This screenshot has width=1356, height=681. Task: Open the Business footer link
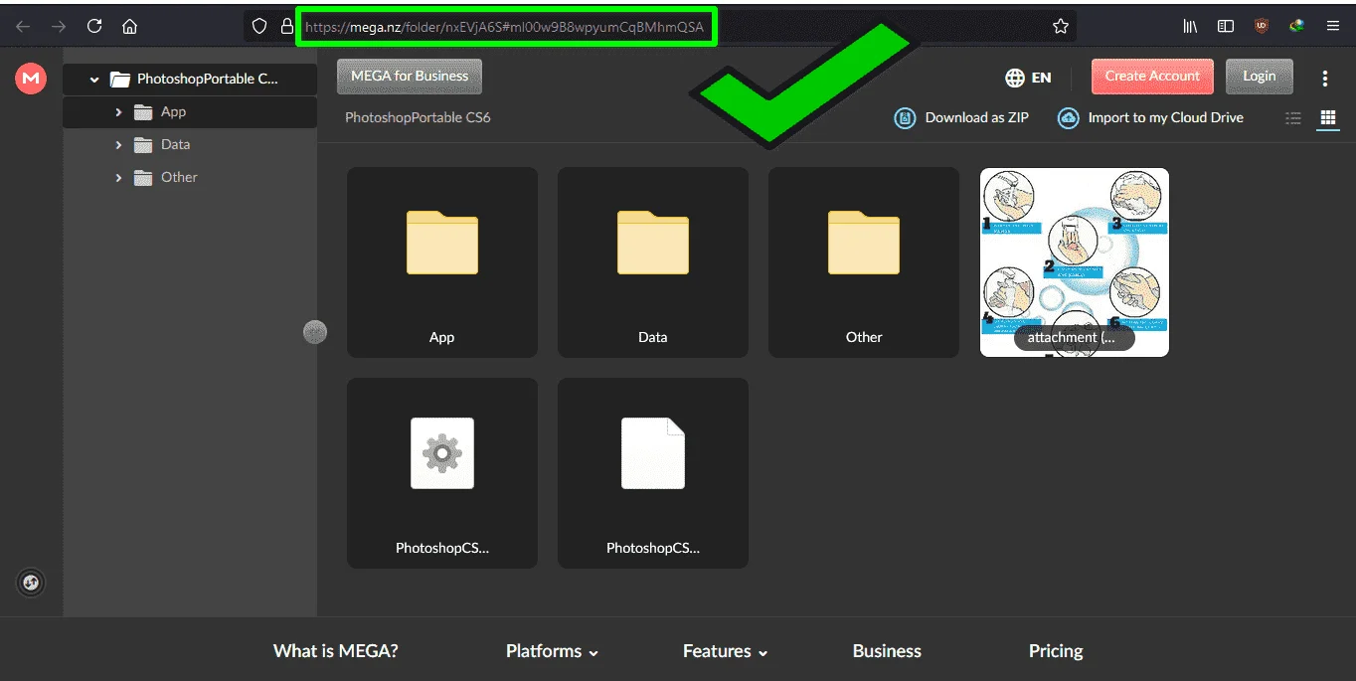pyautogui.click(x=887, y=651)
